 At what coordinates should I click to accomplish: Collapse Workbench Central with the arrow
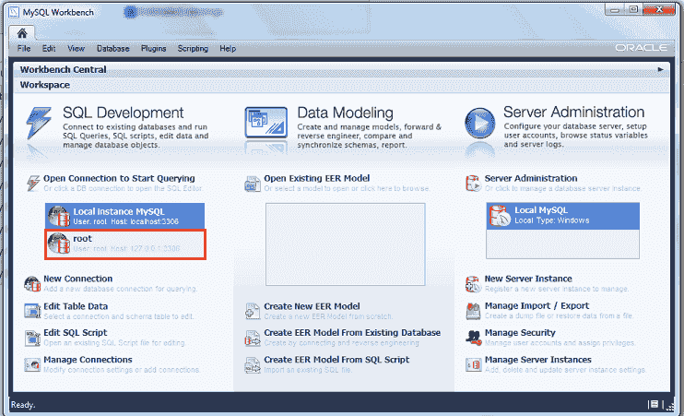(x=660, y=69)
